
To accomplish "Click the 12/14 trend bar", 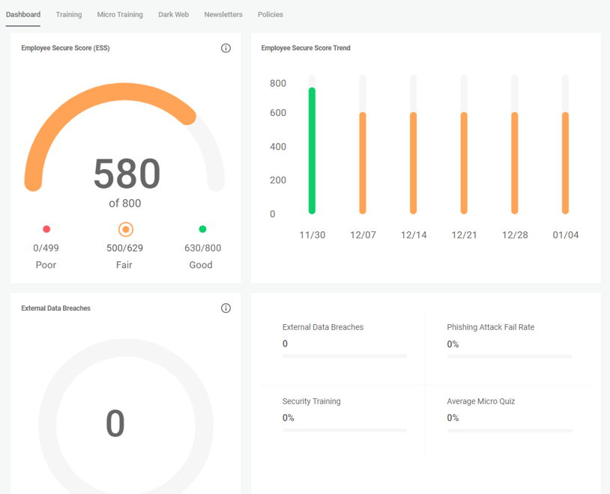I will tap(413, 163).
